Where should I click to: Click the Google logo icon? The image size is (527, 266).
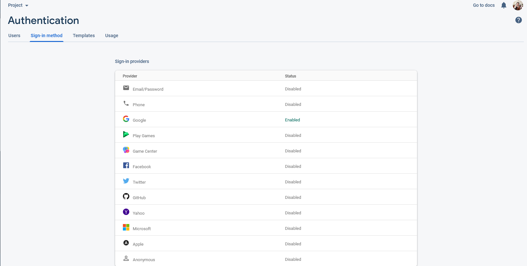click(126, 119)
